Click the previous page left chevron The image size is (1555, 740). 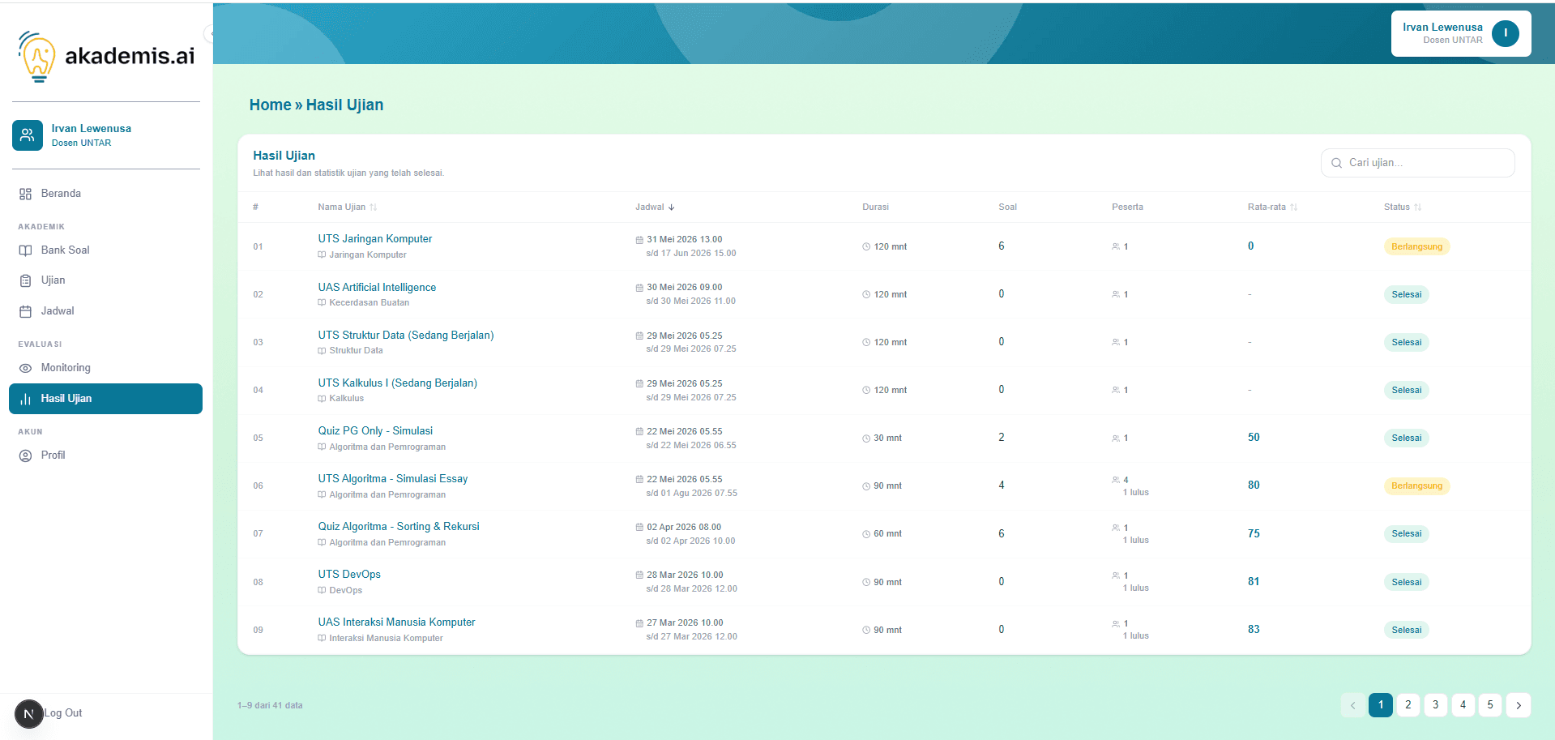1352,705
